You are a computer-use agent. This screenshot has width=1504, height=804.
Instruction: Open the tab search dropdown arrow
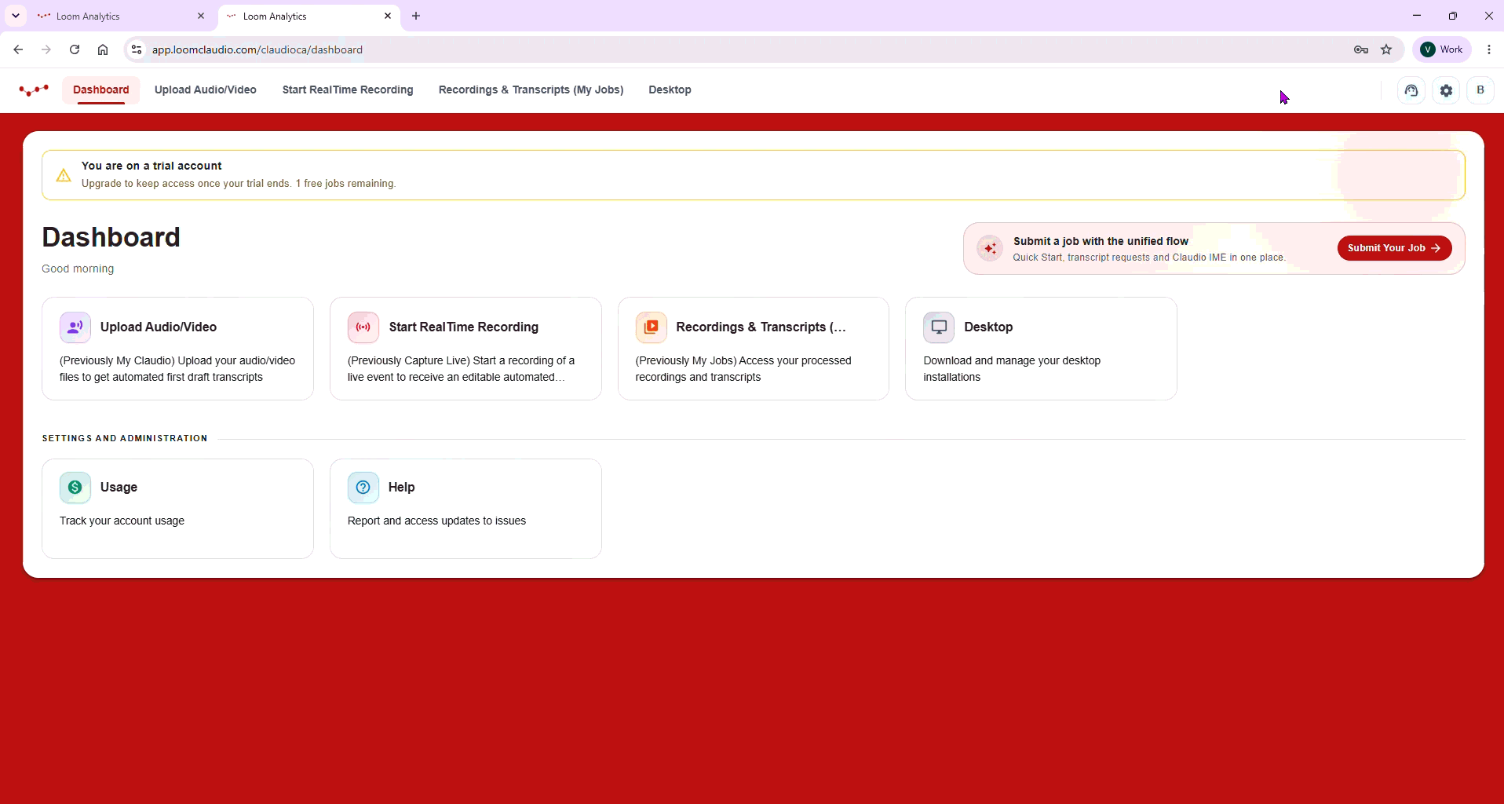[x=16, y=16]
